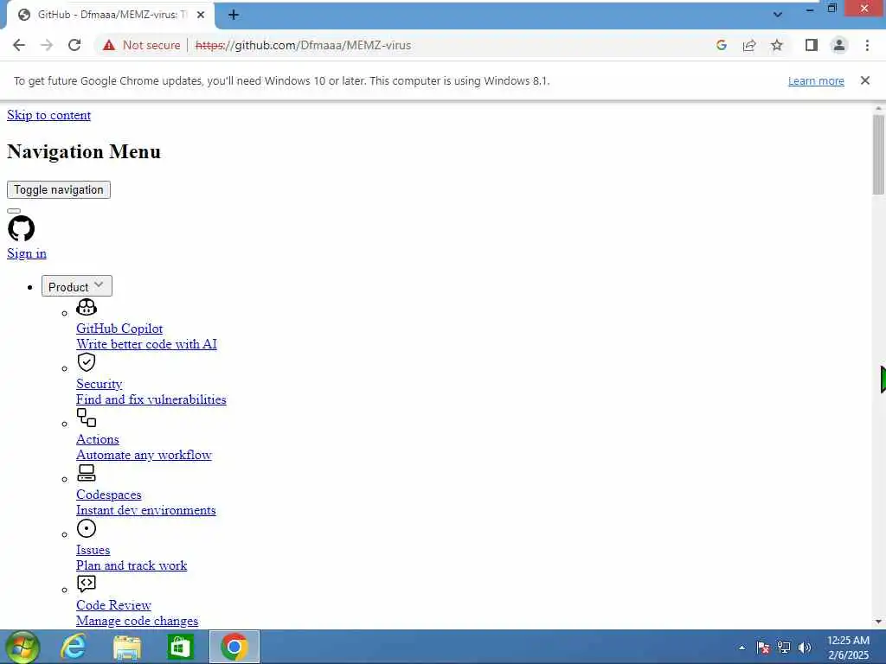Screen dimensions: 886x664
Task: Open the Code Review link
Action: tap(113, 605)
